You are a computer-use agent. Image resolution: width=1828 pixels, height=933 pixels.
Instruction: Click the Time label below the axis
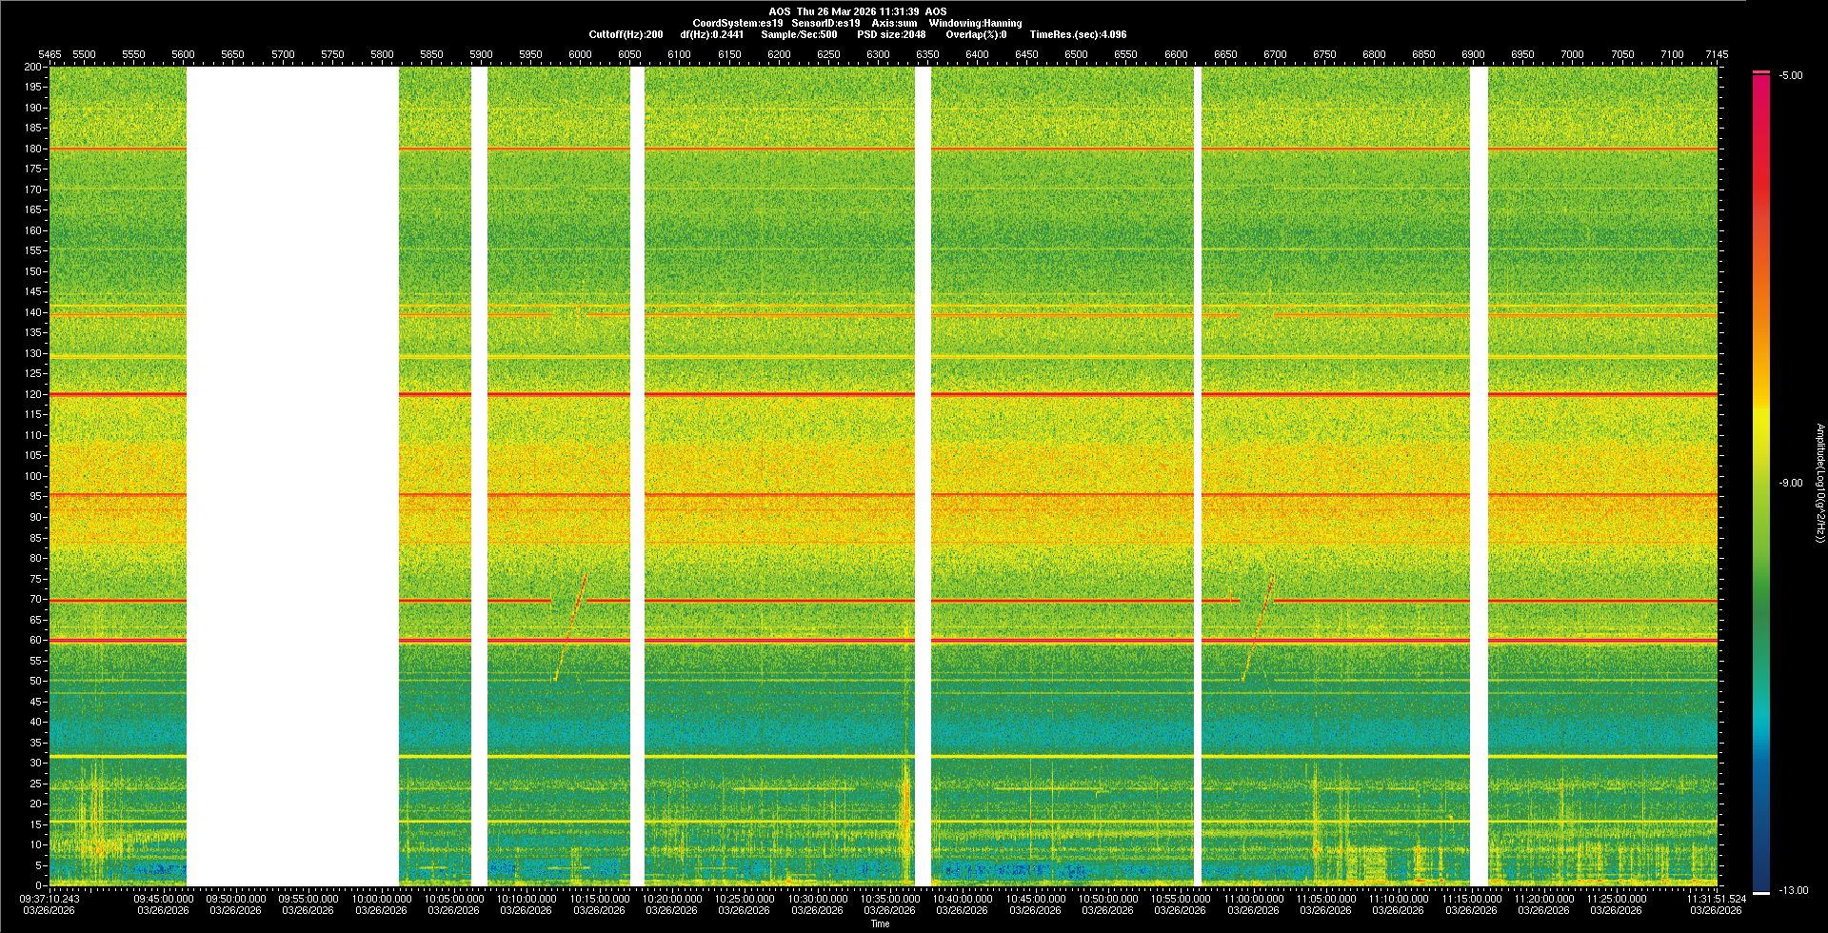coord(880,923)
